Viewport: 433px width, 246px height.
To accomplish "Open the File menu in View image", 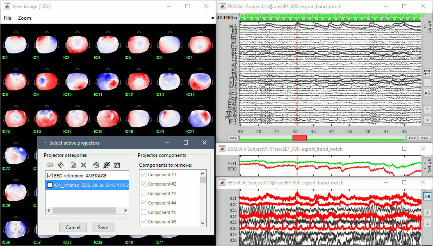I will coord(7,18).
